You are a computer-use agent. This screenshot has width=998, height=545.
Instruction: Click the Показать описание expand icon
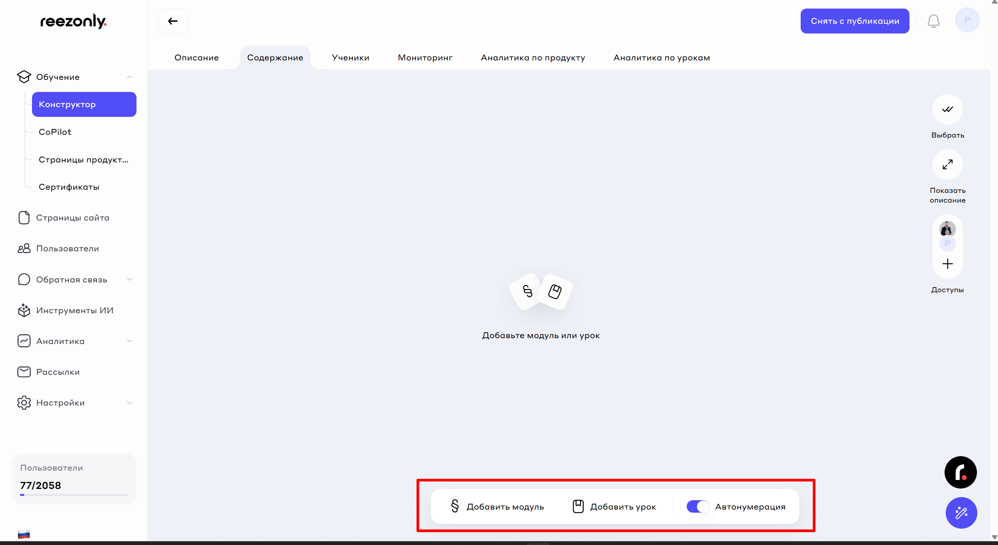947,164
